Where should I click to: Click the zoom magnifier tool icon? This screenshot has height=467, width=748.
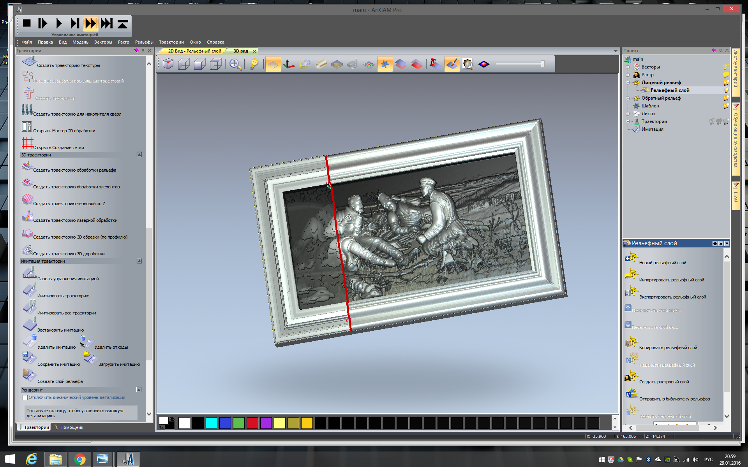(235, 64)
